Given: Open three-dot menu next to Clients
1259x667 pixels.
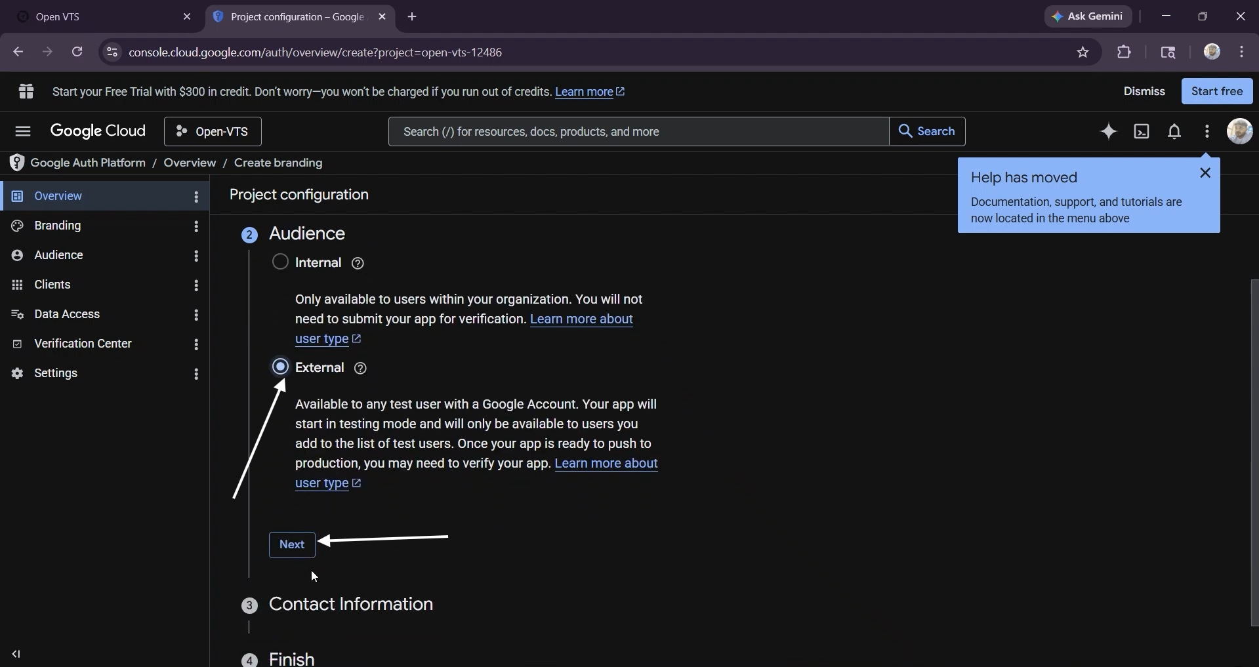Looking at the screenshot, I should tap(196, 285).
